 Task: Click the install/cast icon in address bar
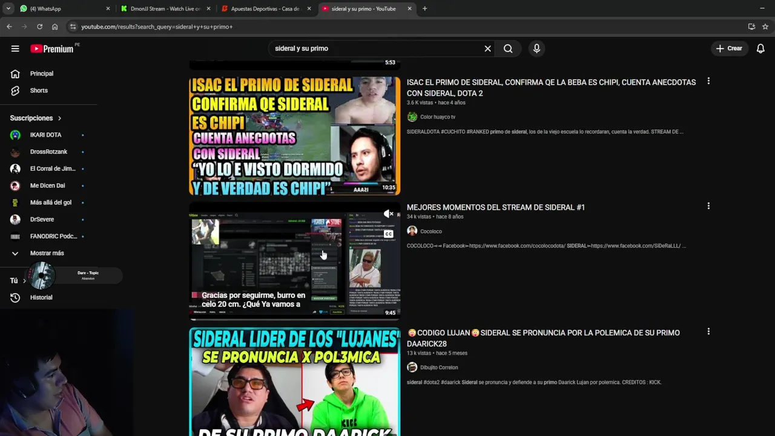click(751, 27)
